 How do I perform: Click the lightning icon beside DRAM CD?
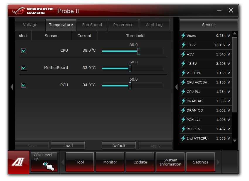tap(183, 110)
